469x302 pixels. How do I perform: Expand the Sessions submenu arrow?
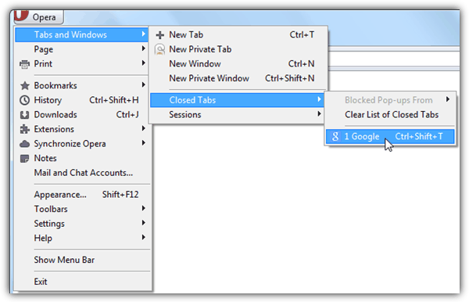click(x=319, y=114)
